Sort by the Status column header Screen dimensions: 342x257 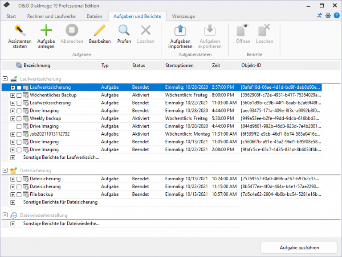[x=138, y=66]
